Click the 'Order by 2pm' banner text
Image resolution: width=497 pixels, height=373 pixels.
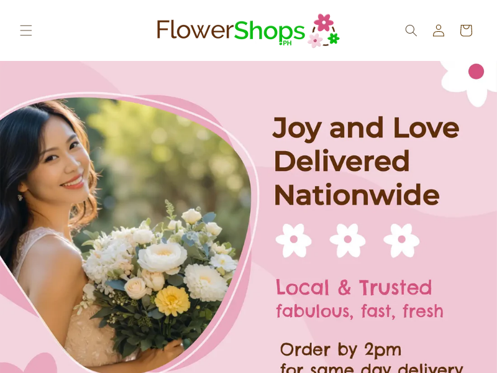click(340, 350)
